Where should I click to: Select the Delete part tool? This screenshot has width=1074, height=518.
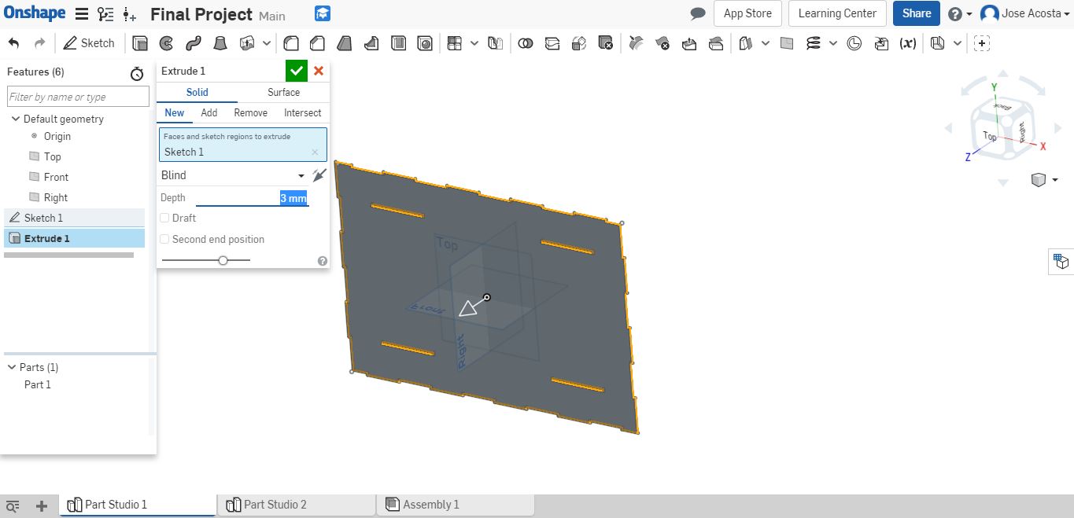tap(605, 43)
